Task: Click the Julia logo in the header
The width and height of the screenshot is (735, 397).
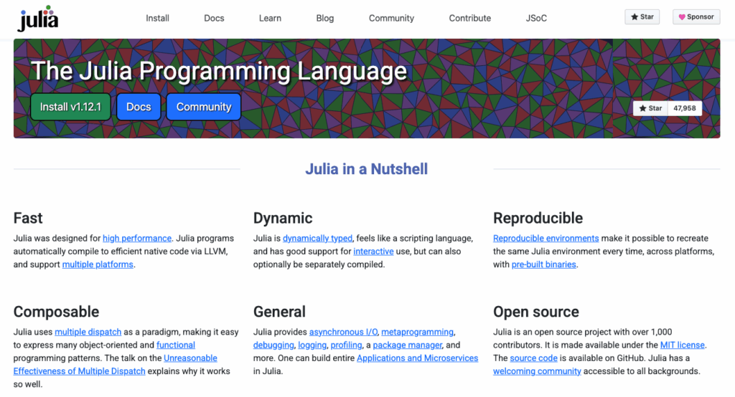Action: click(x=37, y=18)
